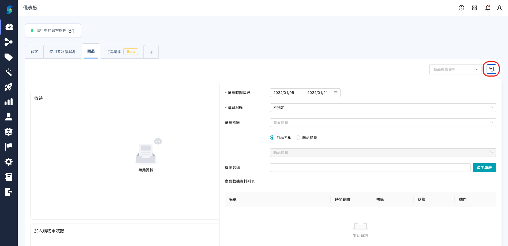Click the sidebar logout icon at bottom
508x246 pixels.
[x=9, y=192]
